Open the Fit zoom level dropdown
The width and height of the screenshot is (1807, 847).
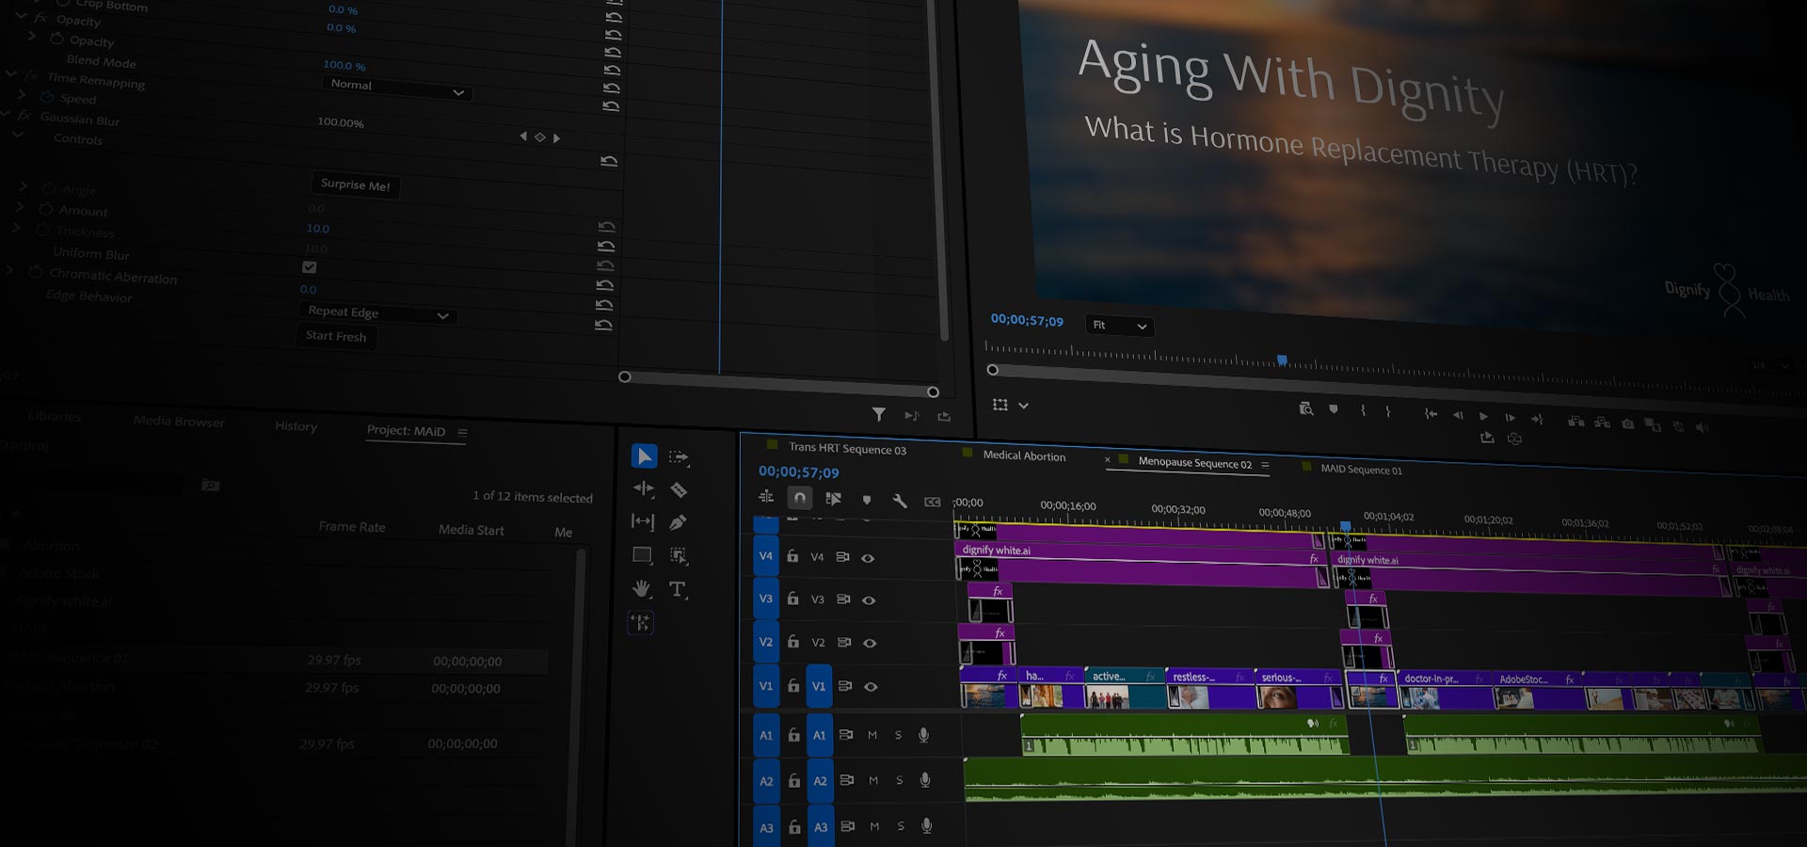(x=1119, y=326)
